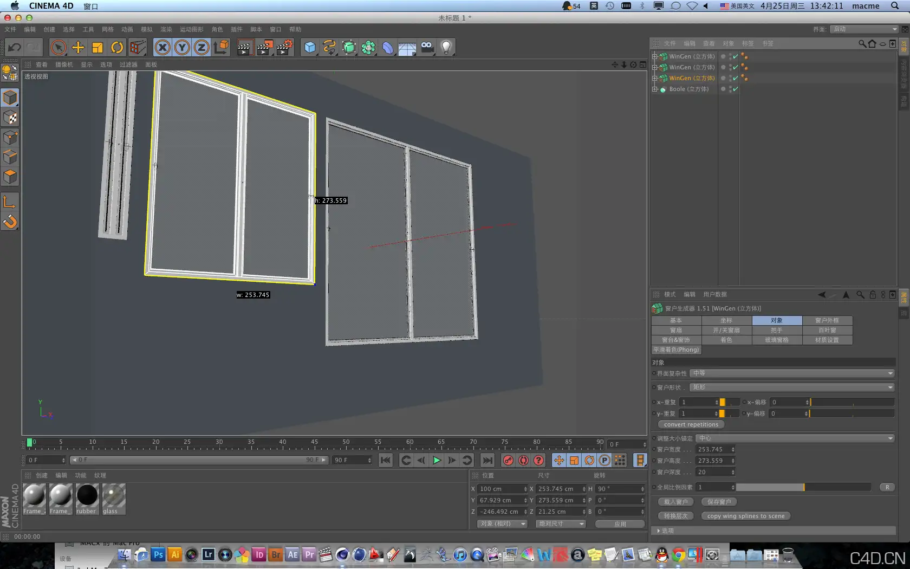Click record active objects keyframe button
Screen dimensions: 910x569
[x=508, y=461]
